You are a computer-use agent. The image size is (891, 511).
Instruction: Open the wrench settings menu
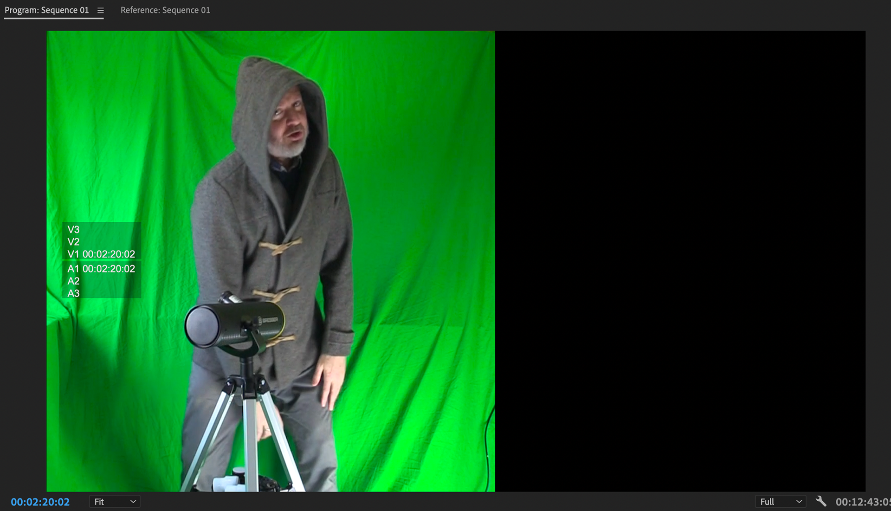(x=821, y=501)
